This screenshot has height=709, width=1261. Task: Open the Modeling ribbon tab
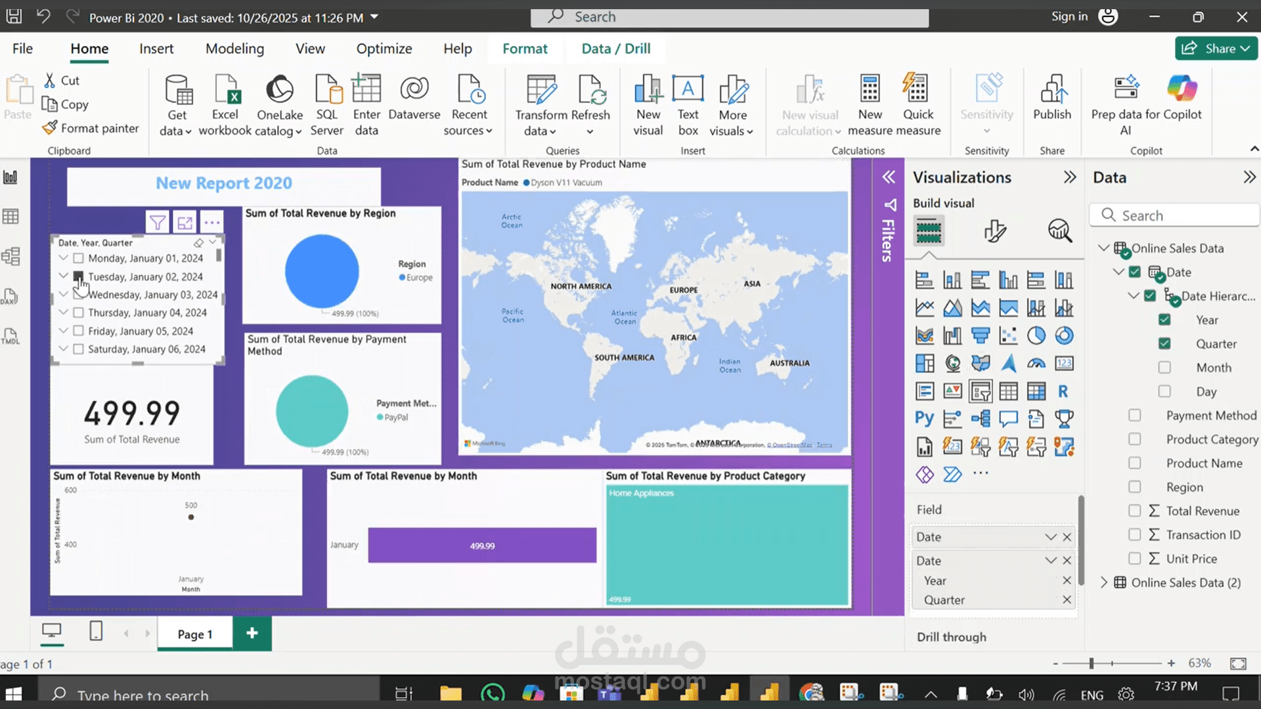tap(234, 49)
